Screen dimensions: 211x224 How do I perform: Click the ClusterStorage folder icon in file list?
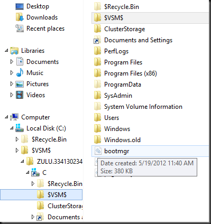pos(98,29)
